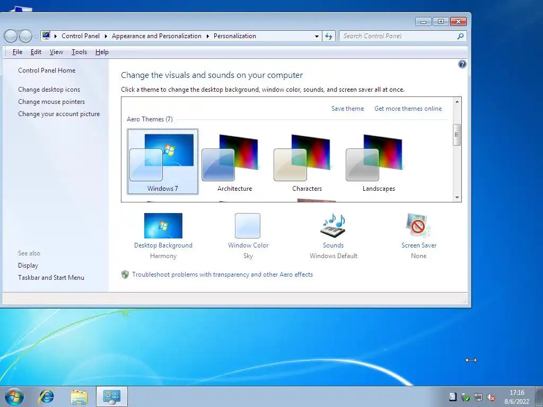Screen dimensions: 543x407
Task: Expand arrow after Control Panel breadcrumb
Action: pos(106,36)
